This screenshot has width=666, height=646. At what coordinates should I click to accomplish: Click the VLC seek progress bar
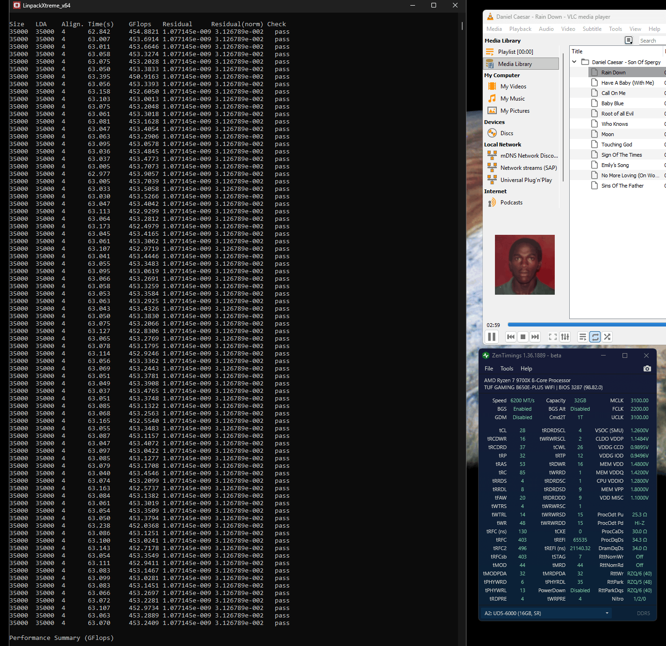(x=584, y=325)
